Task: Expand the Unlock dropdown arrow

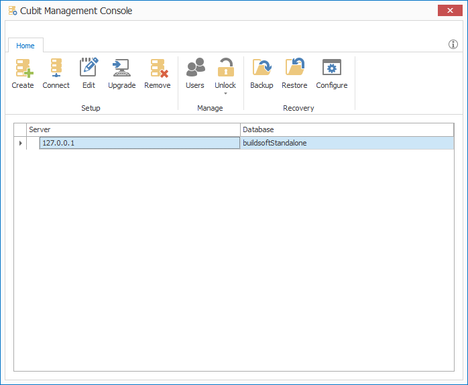Action: (x=225, y=93)
